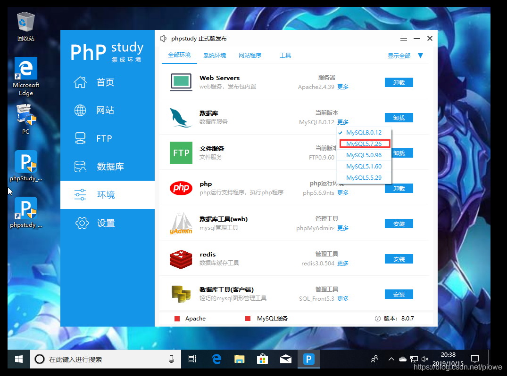Click the 版本: 8.0.7 text
507x376 pixels.
click(399, 319)
